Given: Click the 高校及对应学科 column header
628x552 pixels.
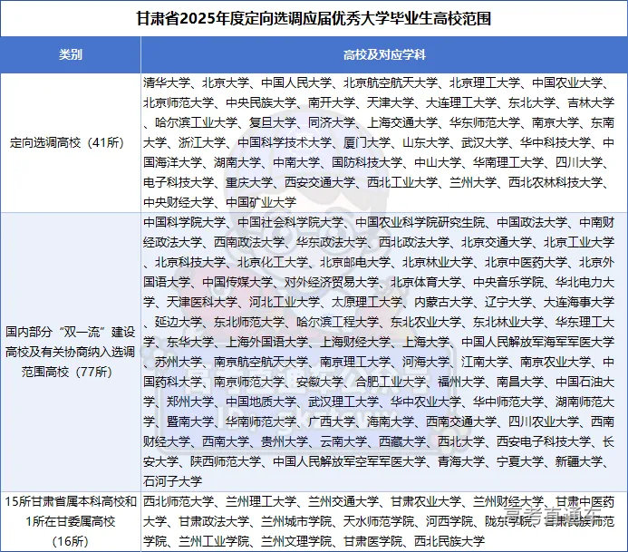Looking at the screenshot, I should coord(384,54).
